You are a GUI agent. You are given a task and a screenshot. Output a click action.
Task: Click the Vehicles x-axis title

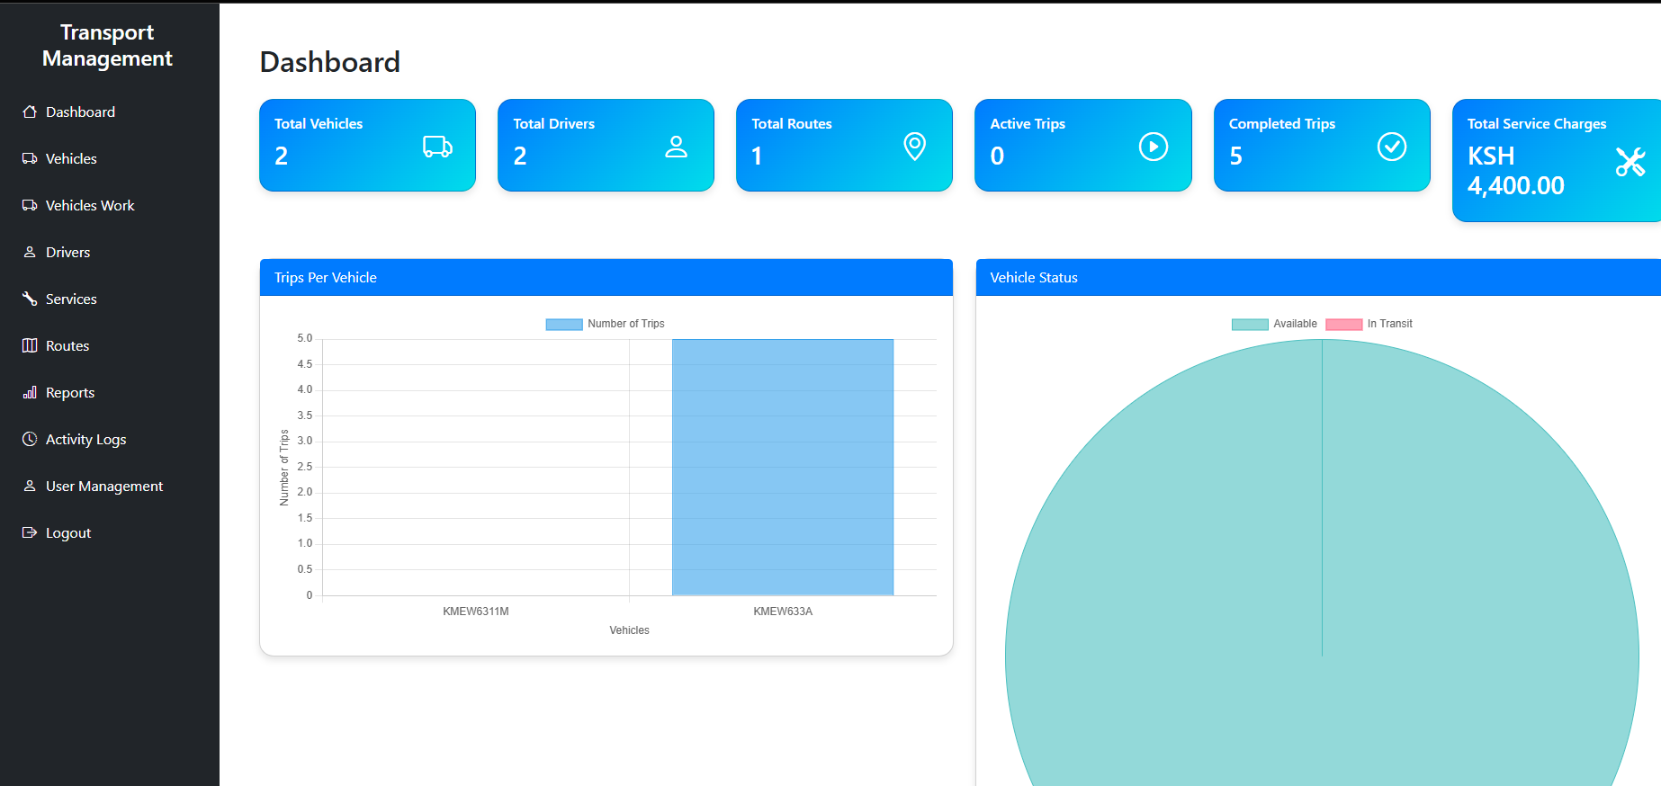point(629,630)
